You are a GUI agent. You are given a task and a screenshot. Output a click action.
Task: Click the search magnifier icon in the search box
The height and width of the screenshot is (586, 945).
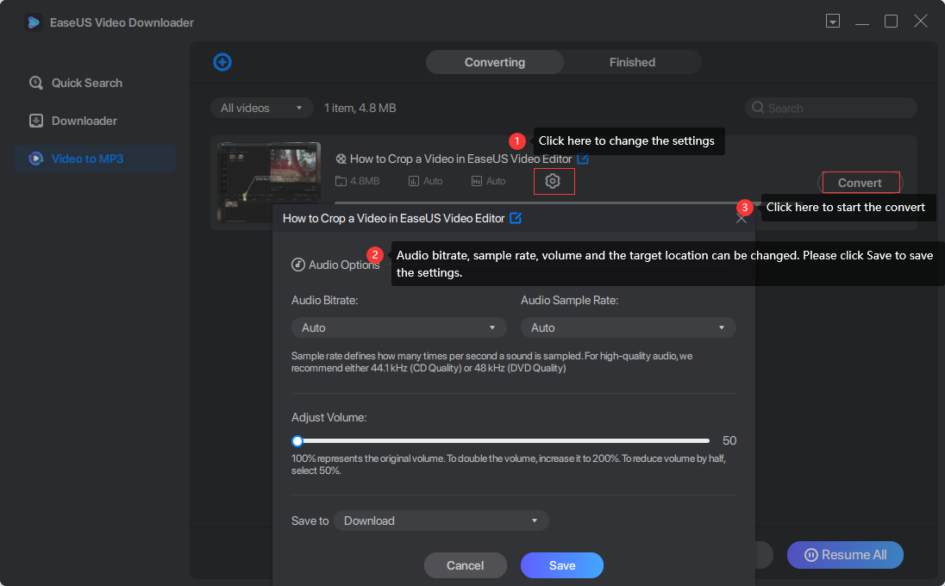point(758,108)
